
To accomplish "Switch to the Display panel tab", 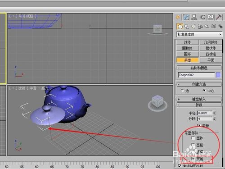I will tap(211, 17).
